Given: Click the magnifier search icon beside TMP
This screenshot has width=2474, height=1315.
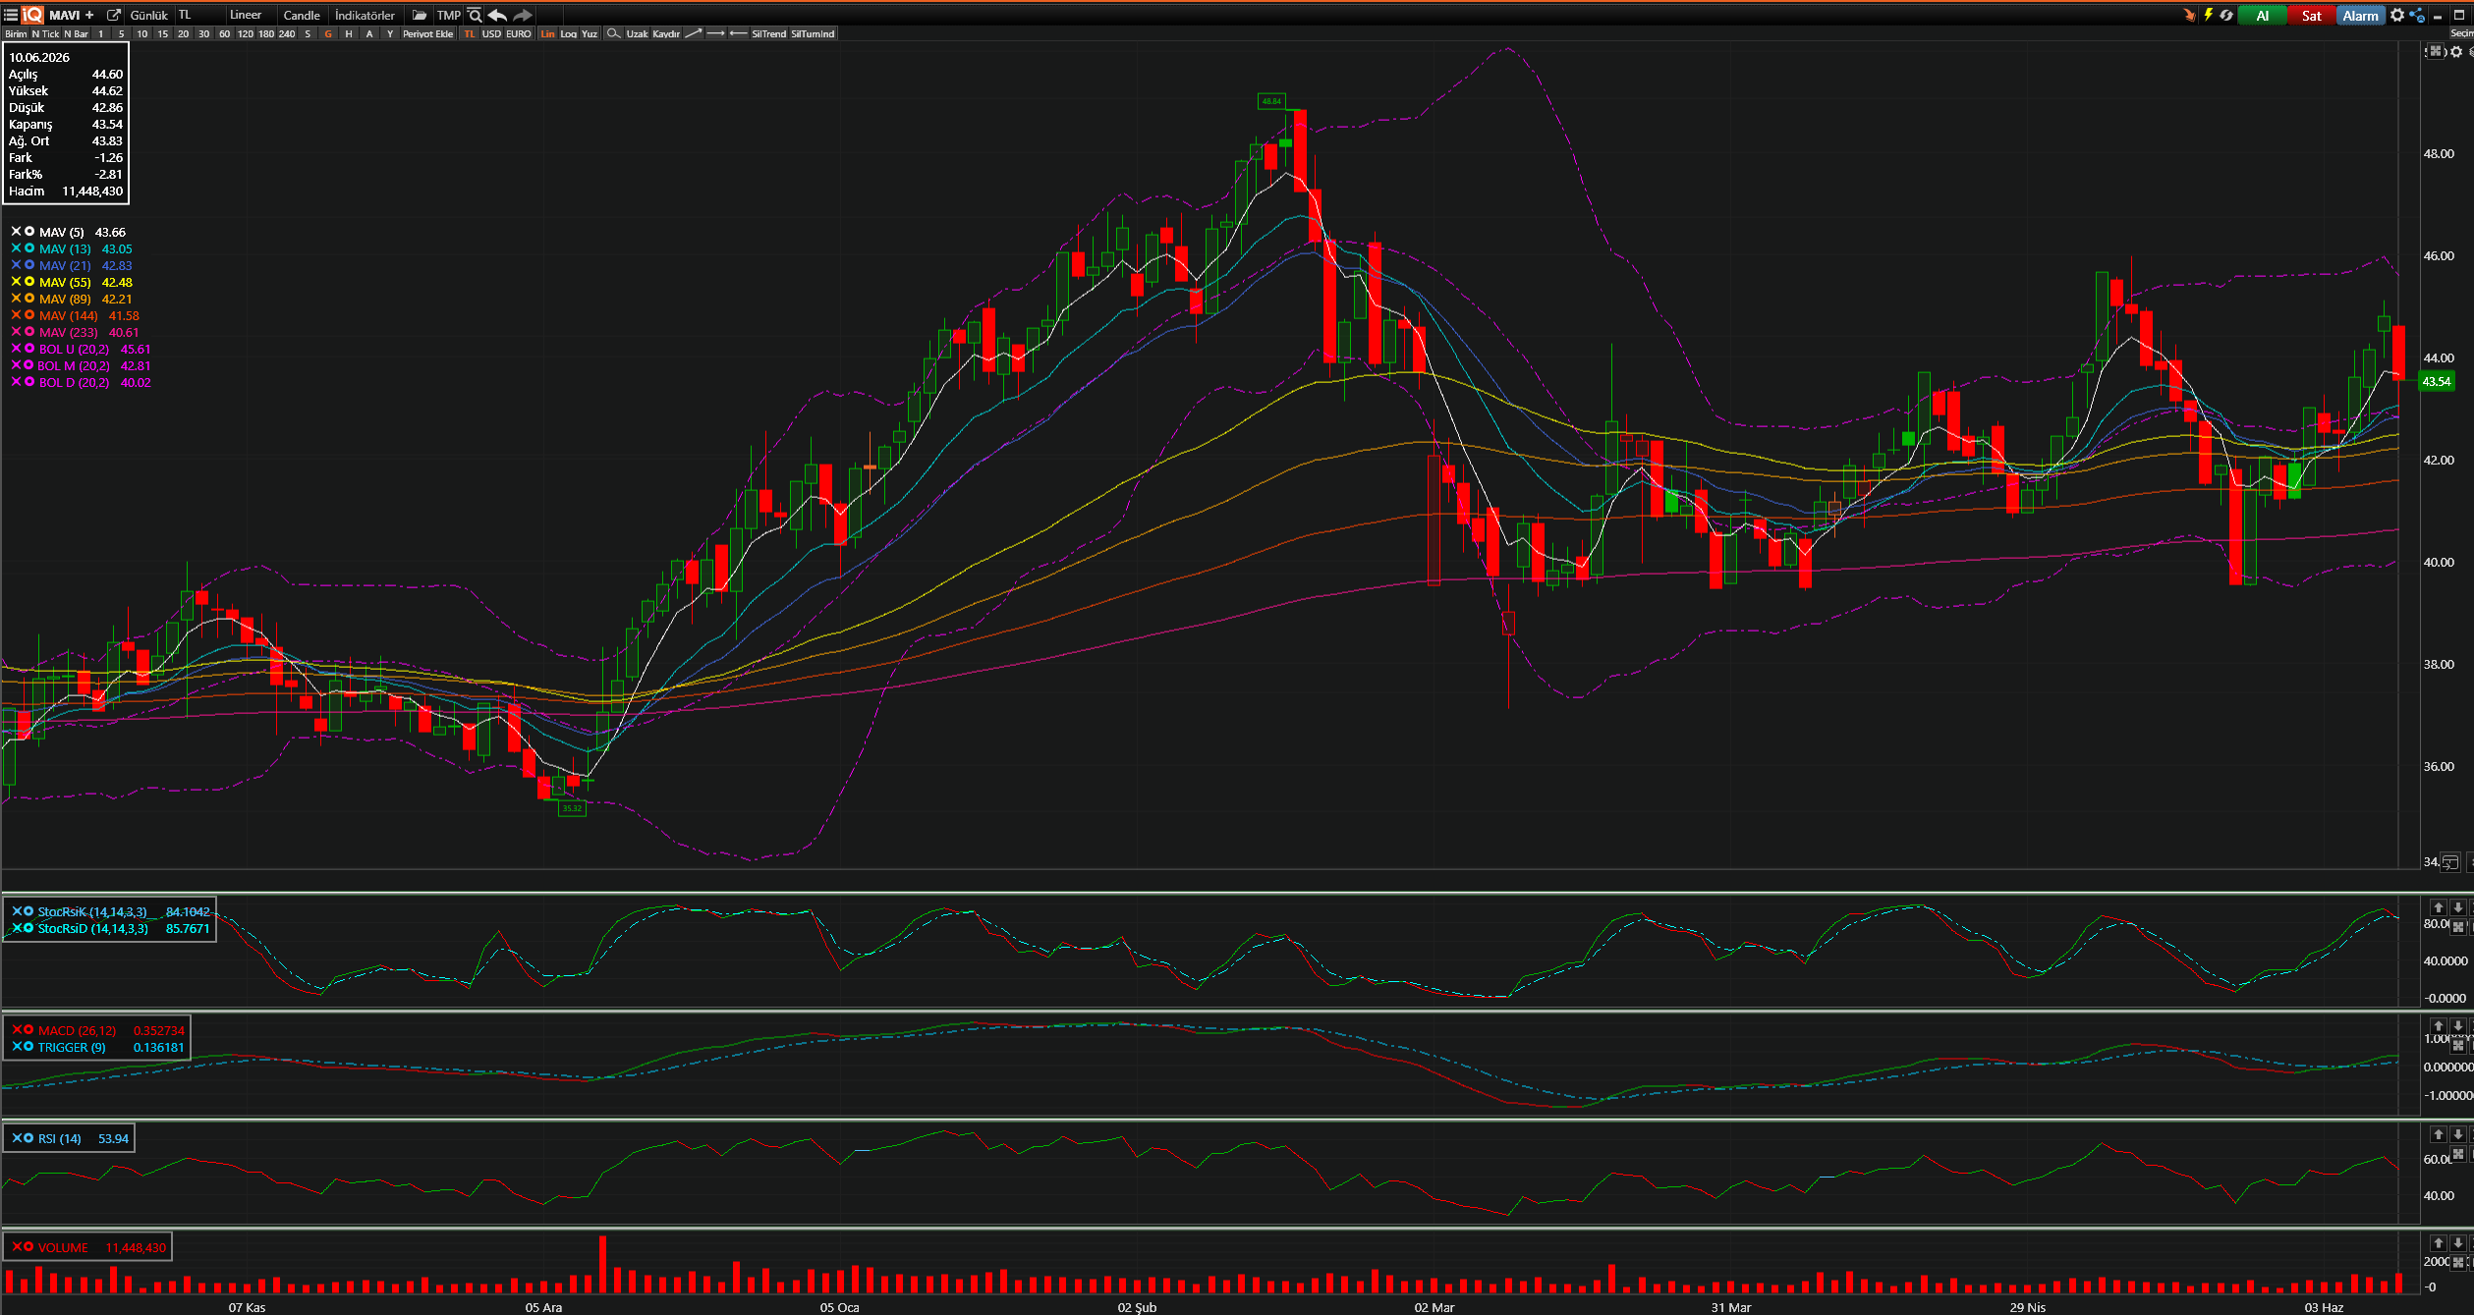Looking at the screenshot, I should coord(476,15).
